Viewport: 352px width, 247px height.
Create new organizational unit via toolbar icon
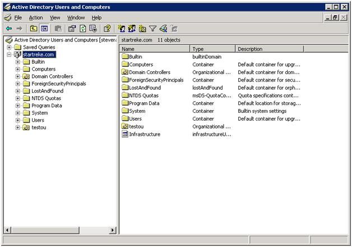[x=142, y=29]
